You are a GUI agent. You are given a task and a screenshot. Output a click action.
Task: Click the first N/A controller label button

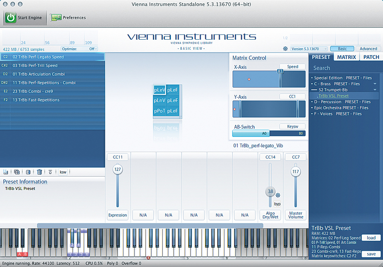143,215
